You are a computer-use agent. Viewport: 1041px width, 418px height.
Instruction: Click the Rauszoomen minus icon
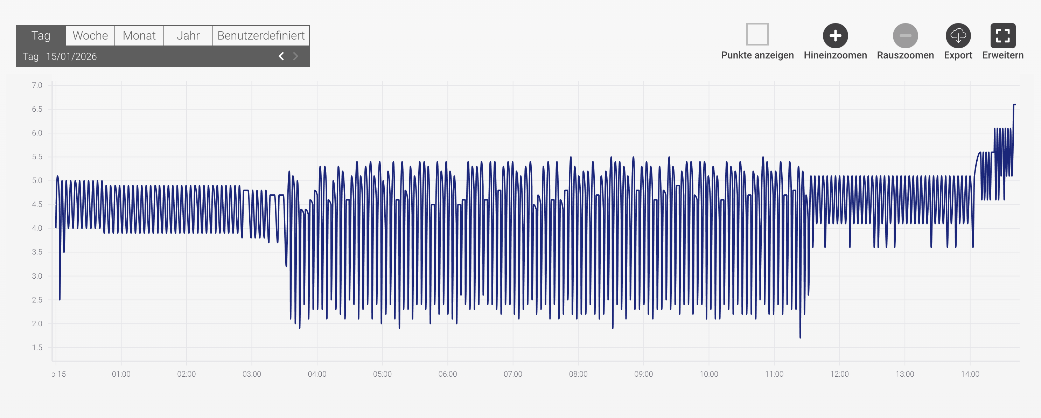coord(905,36)
